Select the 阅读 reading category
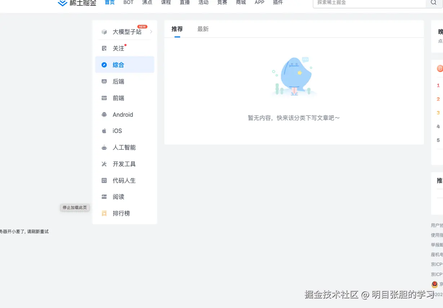The image size is (443, 308). (x=119, y=197)
